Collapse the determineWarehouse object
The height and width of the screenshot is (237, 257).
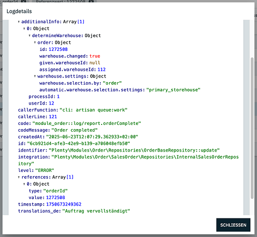click(x=29, y=36)
